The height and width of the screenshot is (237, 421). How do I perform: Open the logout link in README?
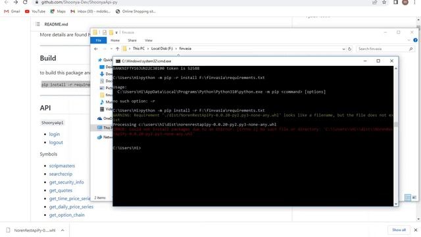pos(56,142)
